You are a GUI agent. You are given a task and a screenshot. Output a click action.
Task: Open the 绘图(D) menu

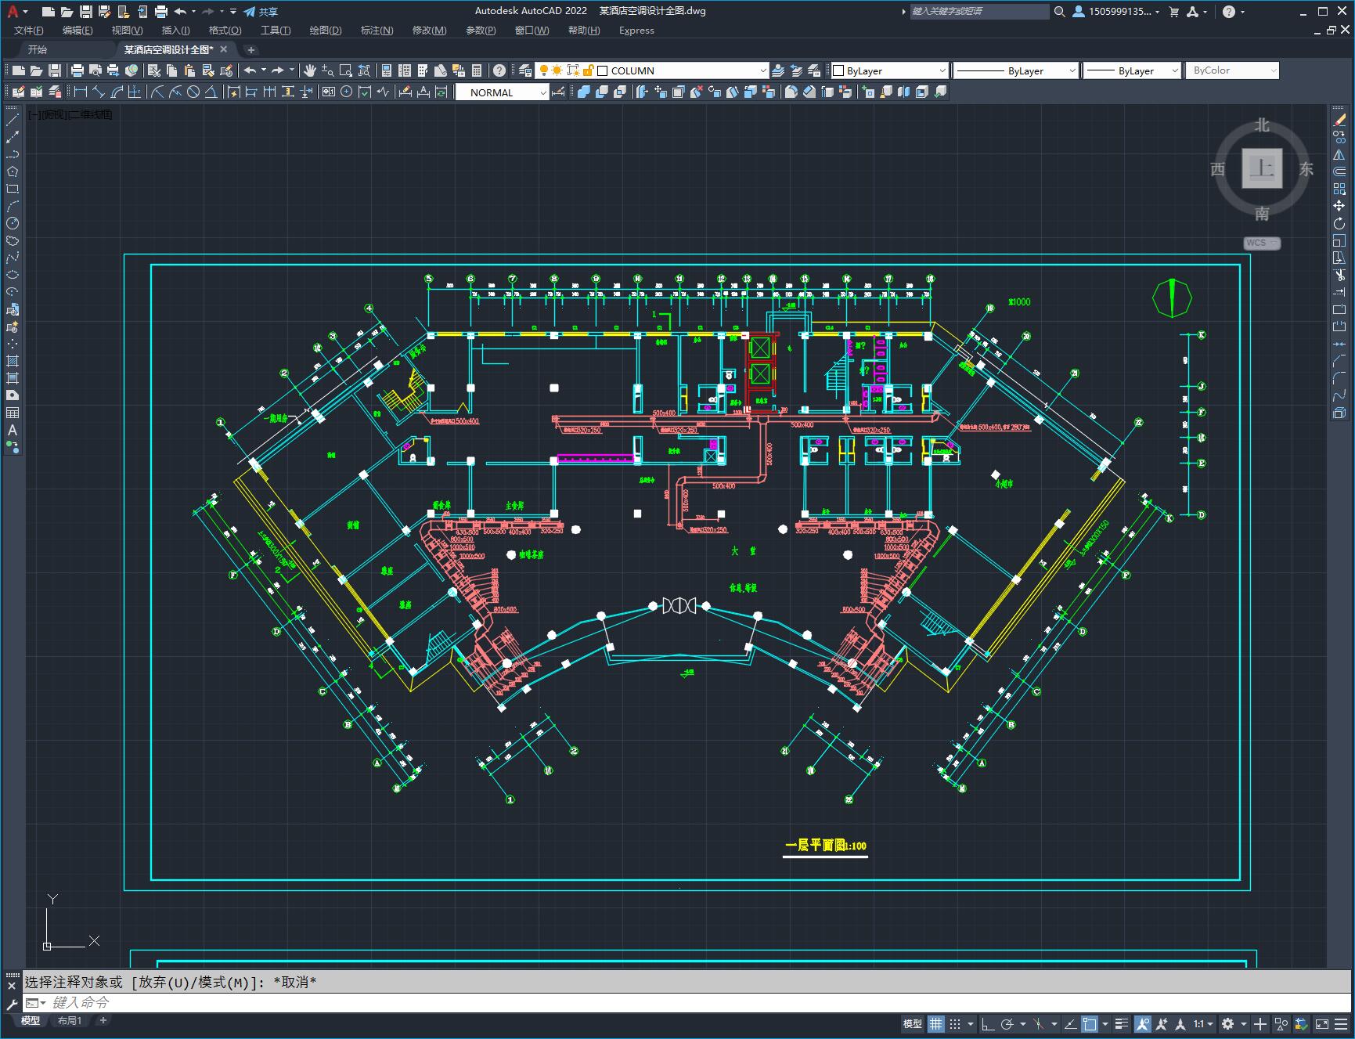[326, 31]
